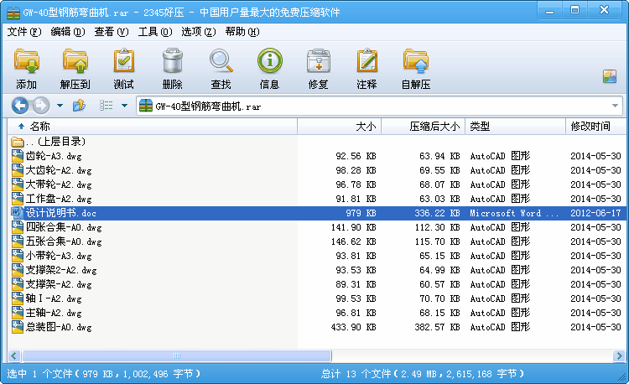The height and width of the screenshot is (384, 629).
Task: Open the 工具(O) menu
Action: (x=155, y=32)
